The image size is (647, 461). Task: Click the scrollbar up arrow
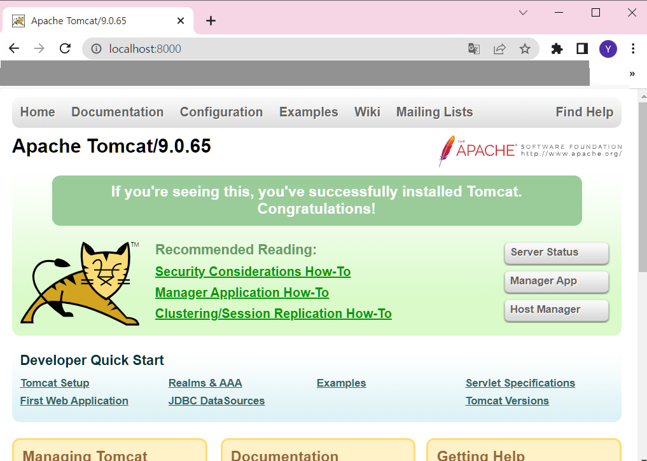pyautogui.click(x=643, y=97)
